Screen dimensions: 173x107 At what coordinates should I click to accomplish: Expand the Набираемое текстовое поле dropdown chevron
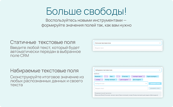pos(159,70)
